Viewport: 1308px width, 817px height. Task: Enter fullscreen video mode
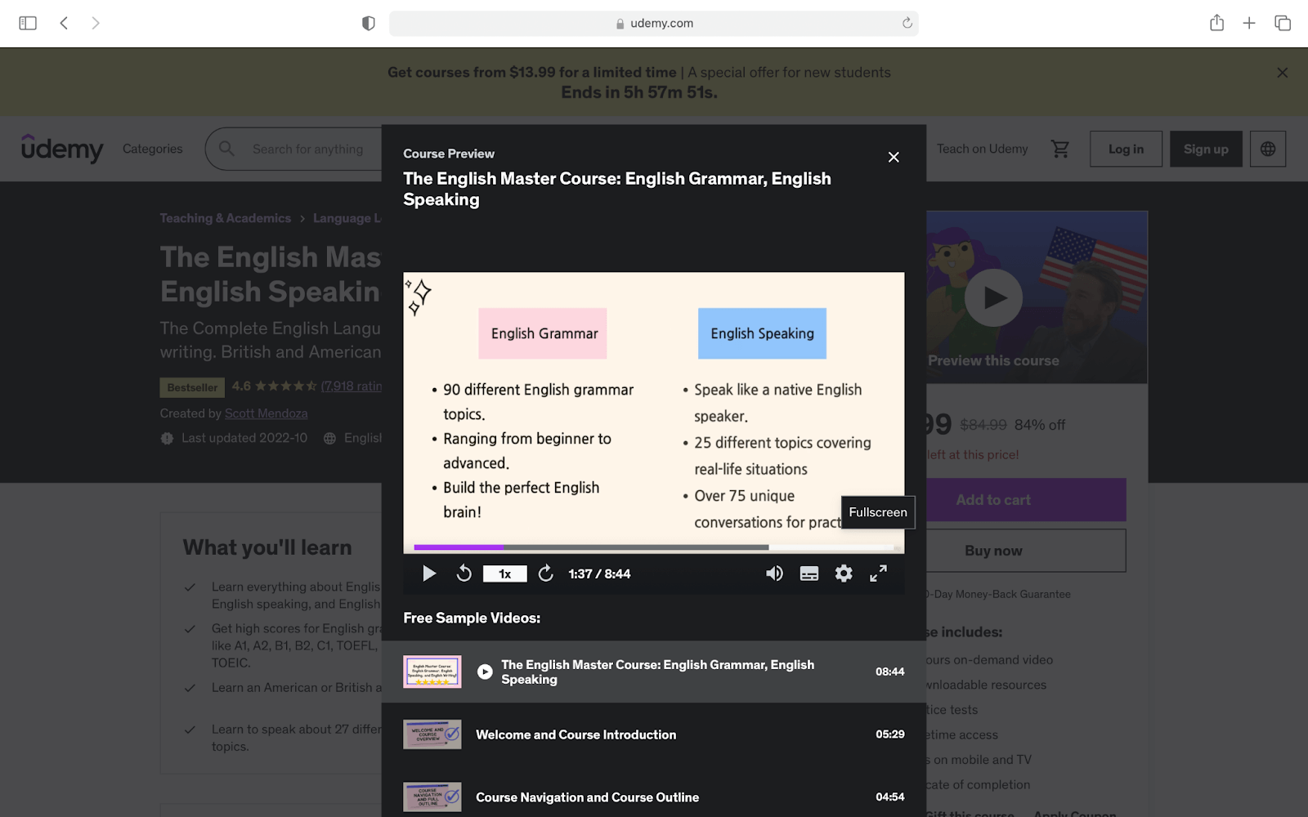point(878,574)
